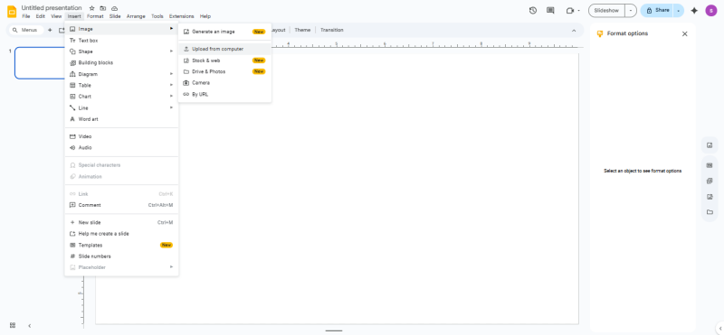Viewport: 724px width, 335px height.
Task: Collapse the filmstrip arrow icon
Action: coord(30,326)
